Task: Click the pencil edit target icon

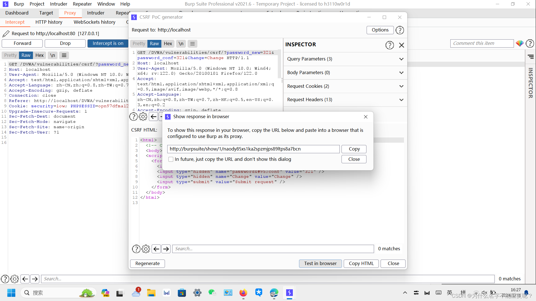Action: (6, 34)
